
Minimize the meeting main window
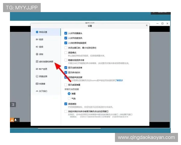click(157, 24)
